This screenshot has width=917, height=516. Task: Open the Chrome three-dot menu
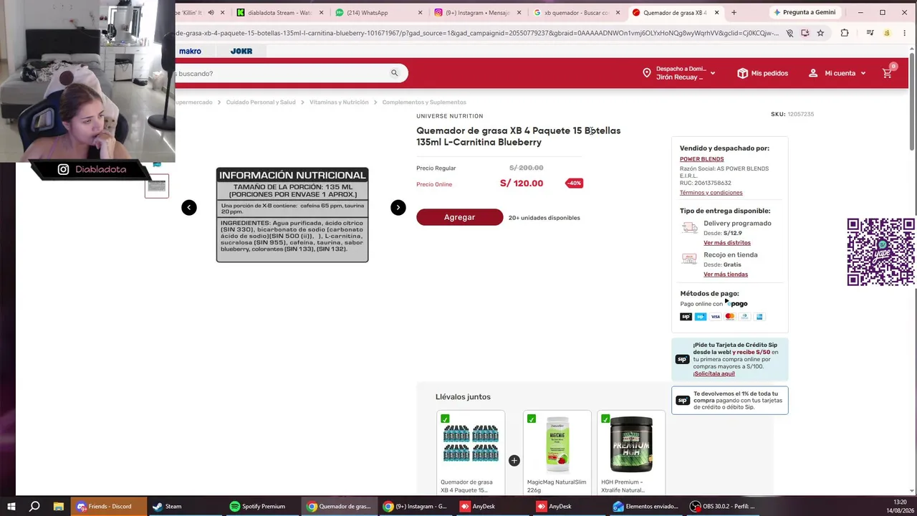tap(904, 33)
